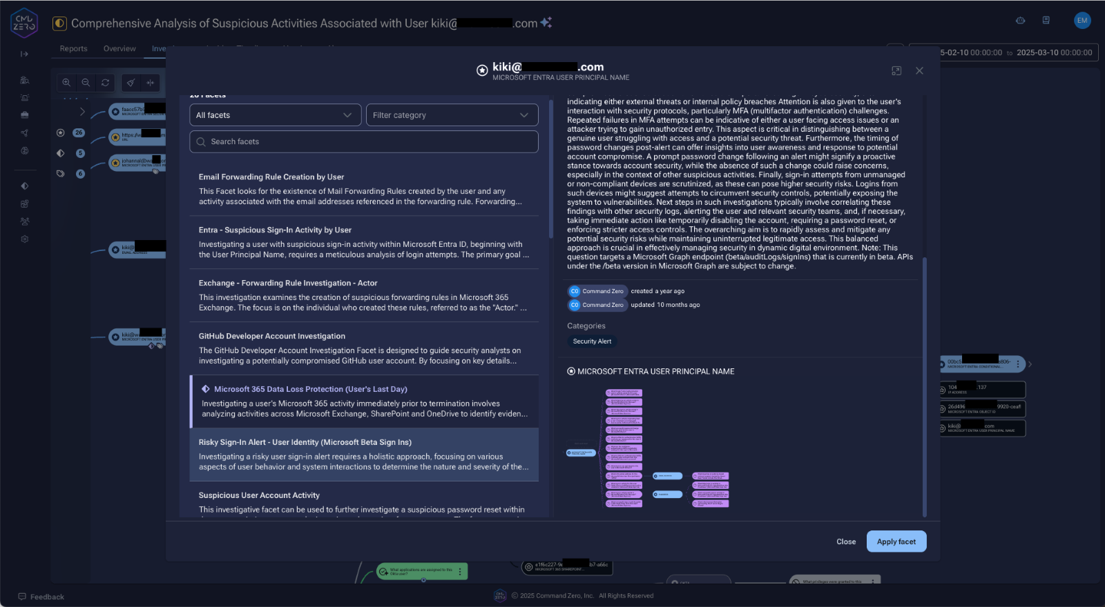Click the Security Alert category tag
The height and width of the screenshot is (607, 1105).
coord(592,341)
